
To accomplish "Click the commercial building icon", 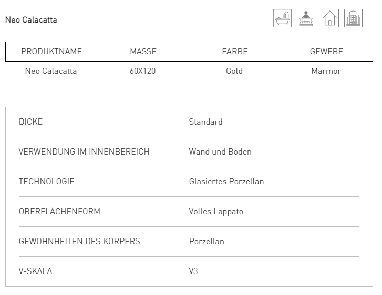I will point(353,18).
